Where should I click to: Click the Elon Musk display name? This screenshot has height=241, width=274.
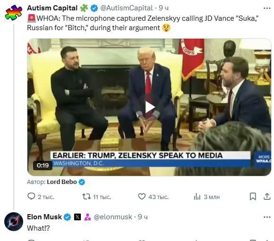pos(44,217)
